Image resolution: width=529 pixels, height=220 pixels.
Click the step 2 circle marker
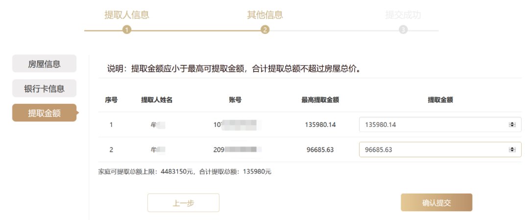265,30
